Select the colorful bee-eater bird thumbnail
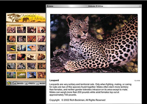Viewport: 147px width, 104px height. pos(11,48)
